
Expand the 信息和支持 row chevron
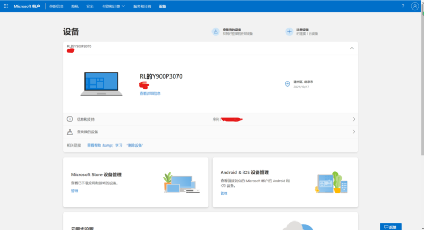[x=353, y=120]
